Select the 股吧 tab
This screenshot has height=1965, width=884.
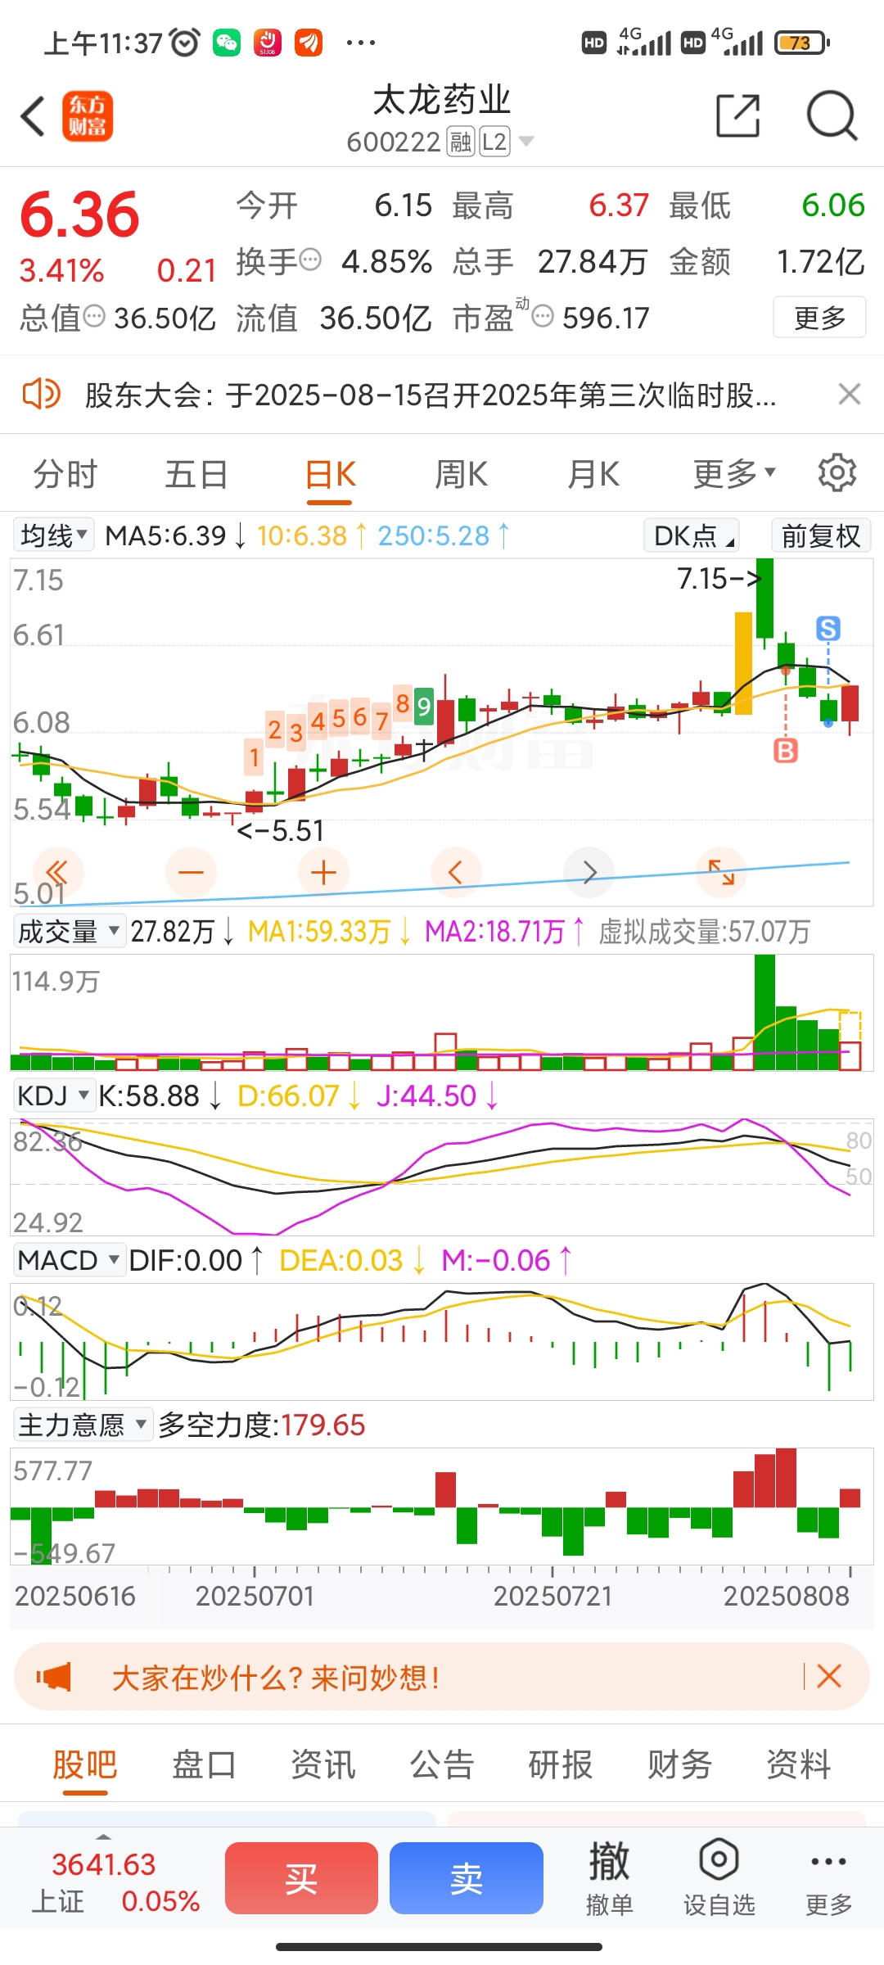85,1765
